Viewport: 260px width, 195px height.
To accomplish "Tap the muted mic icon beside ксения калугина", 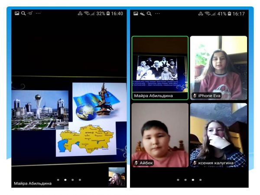I will pyautogui.click(x=195, y=162).
